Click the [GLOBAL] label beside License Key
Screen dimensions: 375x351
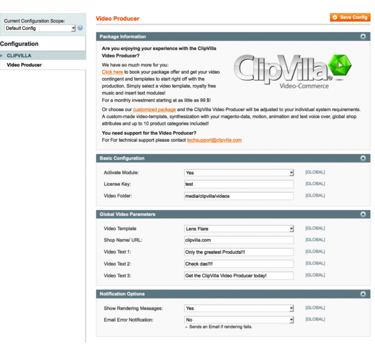click(x=315, y=184)
